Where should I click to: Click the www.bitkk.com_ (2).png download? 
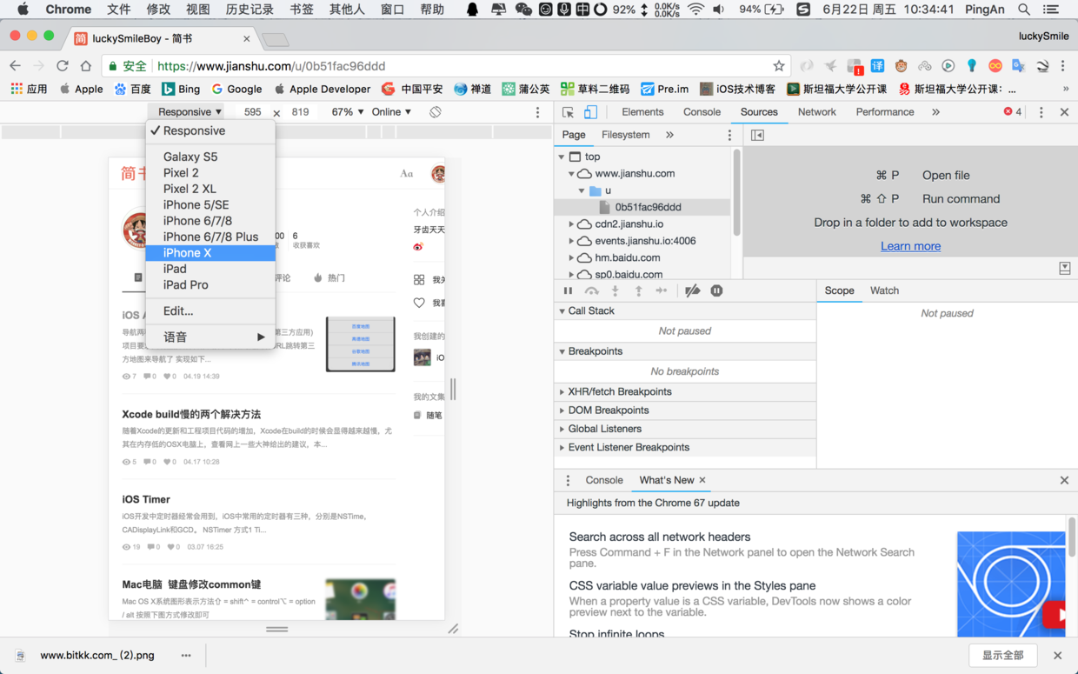(96, 656)
